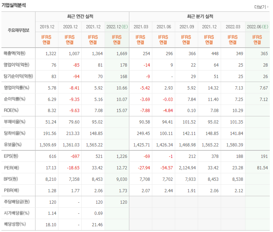The image size is (273, 232).
Task: Click the 178 operating profit estimate
Action: point(124,65)
